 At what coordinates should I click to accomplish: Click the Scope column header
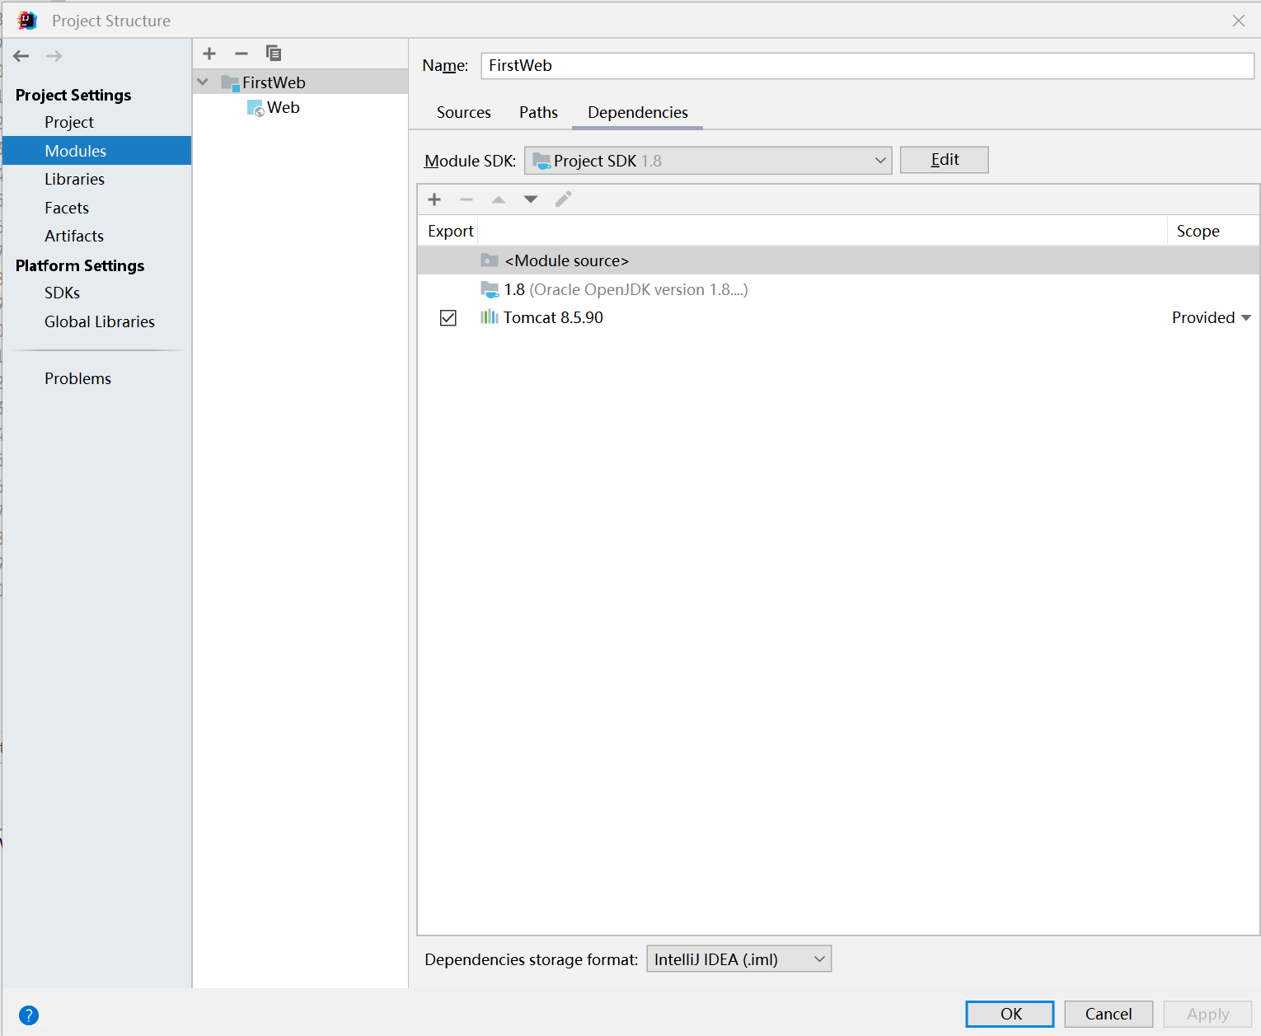click(x=1213, y=231)
